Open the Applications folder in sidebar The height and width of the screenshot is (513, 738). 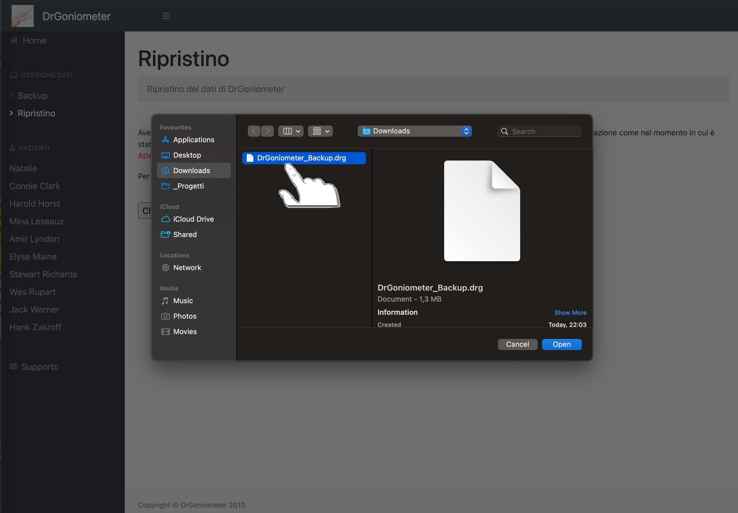(193, 140)
